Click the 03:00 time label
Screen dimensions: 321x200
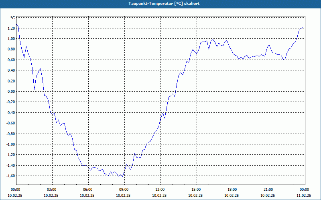point(52,190)
